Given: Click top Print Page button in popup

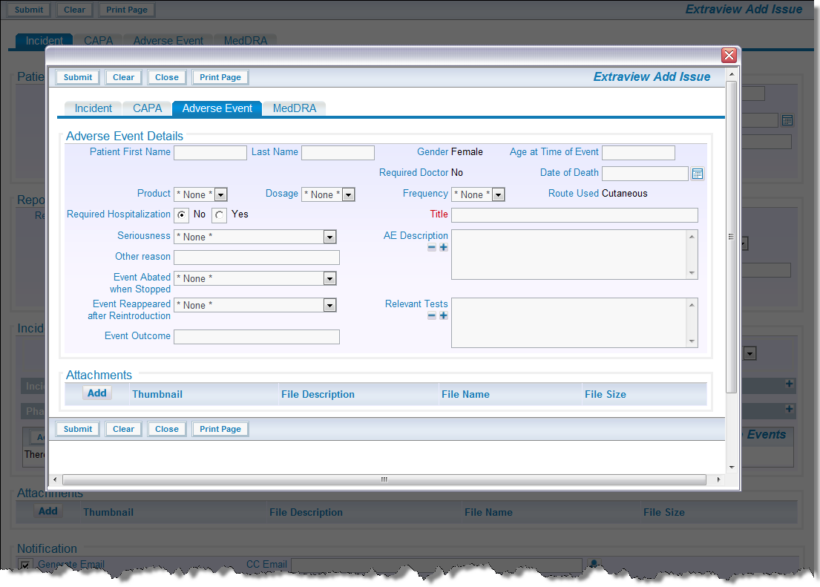Looking at the screenshot, I should [220, 77].
